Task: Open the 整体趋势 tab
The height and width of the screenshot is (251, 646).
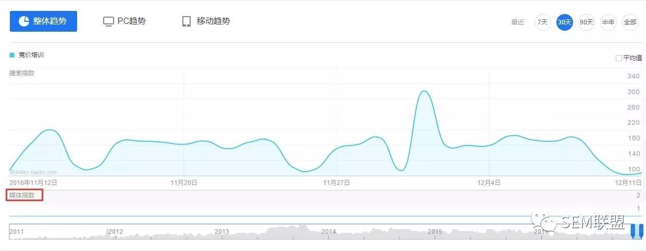Action: (44, 21)
